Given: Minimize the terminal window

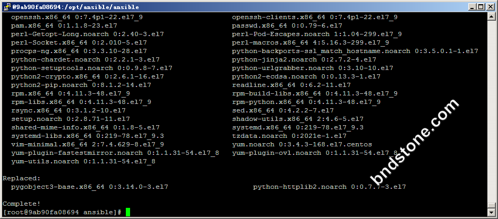Looking at the screenshot, I should [473, 7].
